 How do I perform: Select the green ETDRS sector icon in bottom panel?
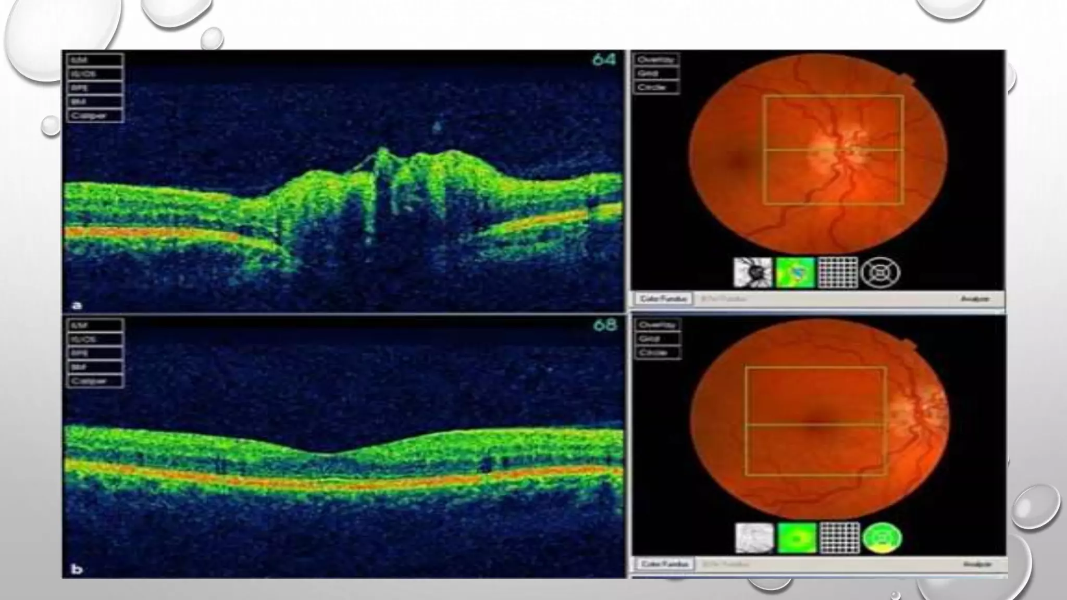(x=882, y=538)
